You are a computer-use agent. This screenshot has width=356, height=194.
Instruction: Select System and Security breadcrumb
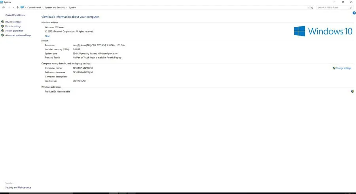pyautogui.click(x=55, y=8)
